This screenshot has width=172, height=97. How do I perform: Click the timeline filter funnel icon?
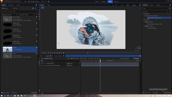(42, 61)
